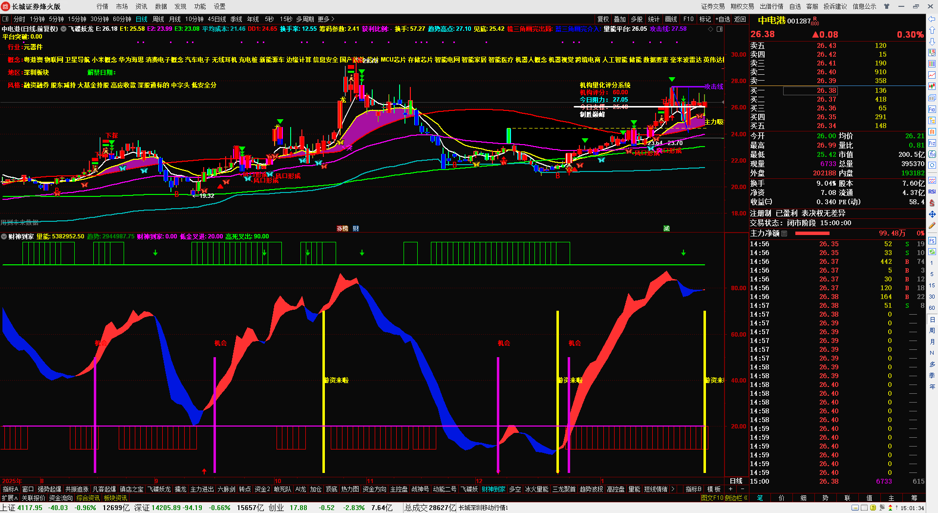Click the four-way move arrows icon
Screen dimensions: 938x513
coord(932,214)
